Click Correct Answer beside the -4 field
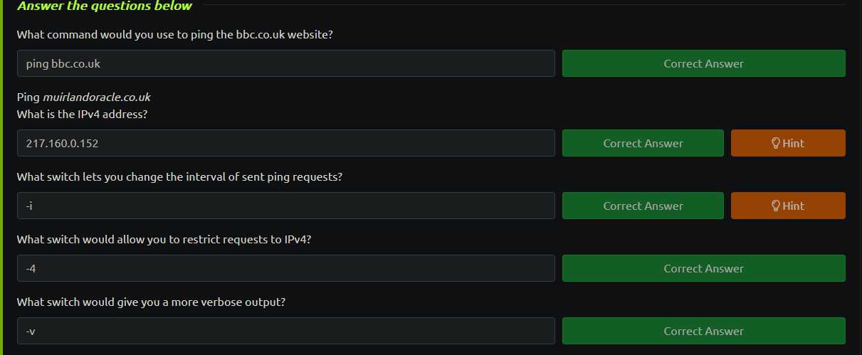 coord(704,268)
